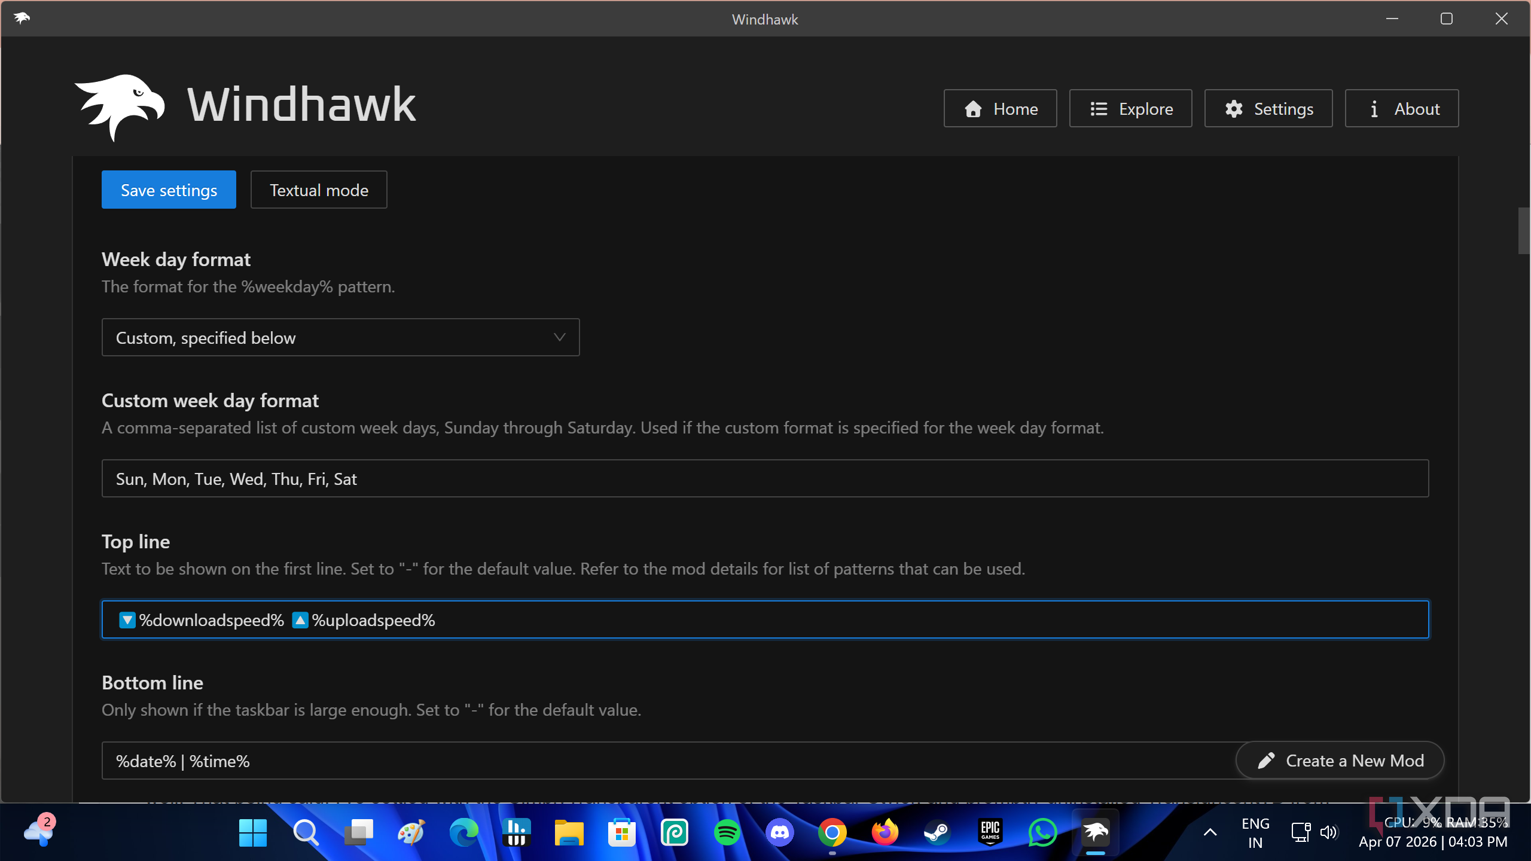Viewport: 1531px width, 861px height.
Task: Switch to Textual mode
Action: tap(319, 190)
